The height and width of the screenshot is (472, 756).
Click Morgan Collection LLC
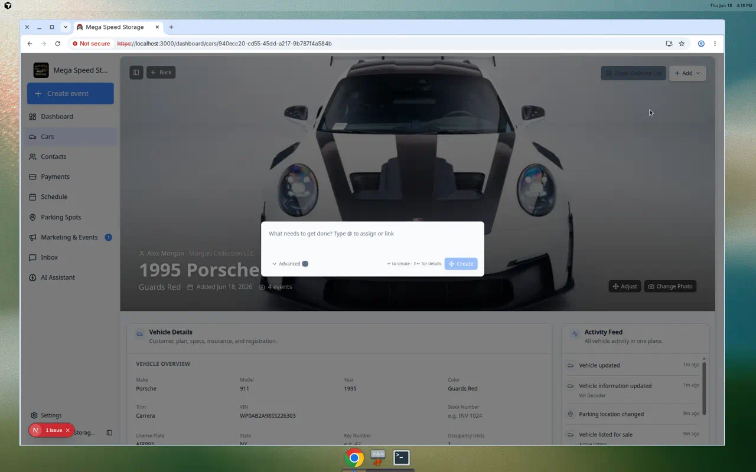click(221, 254)
